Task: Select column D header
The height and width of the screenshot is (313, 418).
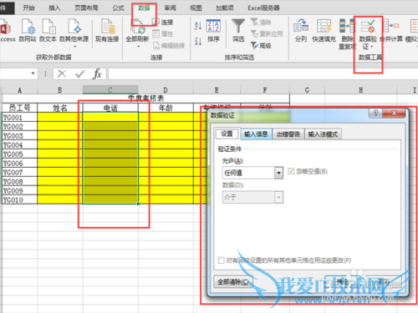Action: [166, 90]
